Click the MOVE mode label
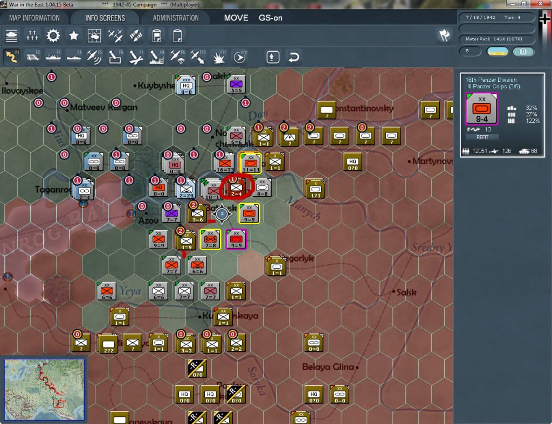This screenshot has width=552, height=424. point(236,18)
